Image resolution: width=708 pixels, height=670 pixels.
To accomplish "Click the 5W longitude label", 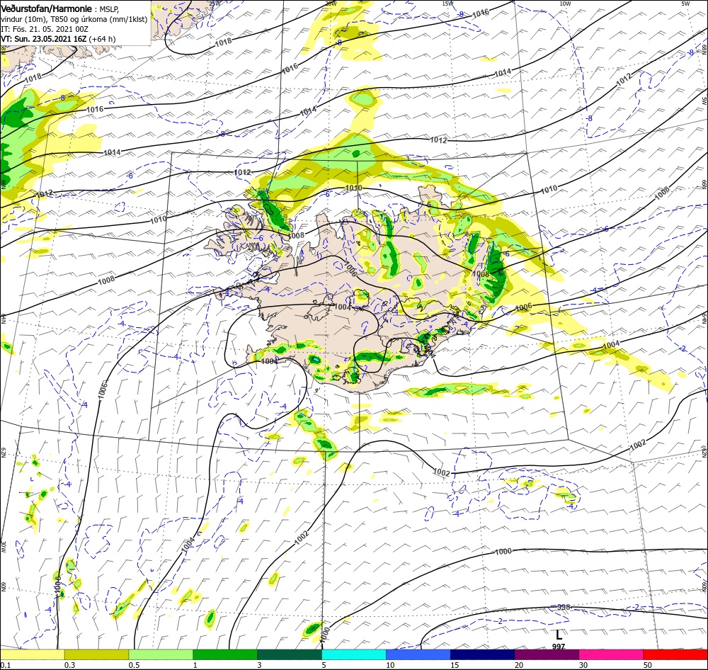I will [685, 3].
